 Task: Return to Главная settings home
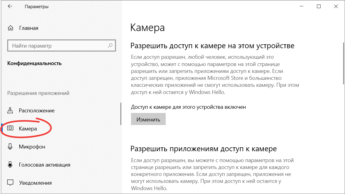[28, 28]
